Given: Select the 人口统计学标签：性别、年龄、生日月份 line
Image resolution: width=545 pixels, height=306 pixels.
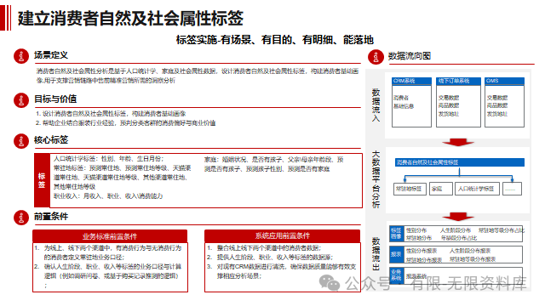Looking at the screenshot, I should coord(108,159).
